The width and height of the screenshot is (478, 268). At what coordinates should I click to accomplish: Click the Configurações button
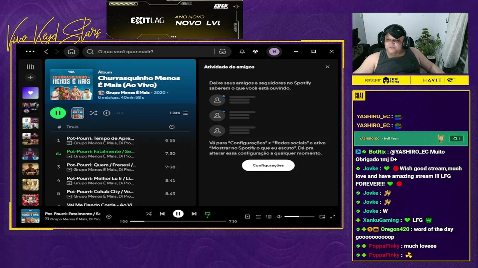point(268,165)
